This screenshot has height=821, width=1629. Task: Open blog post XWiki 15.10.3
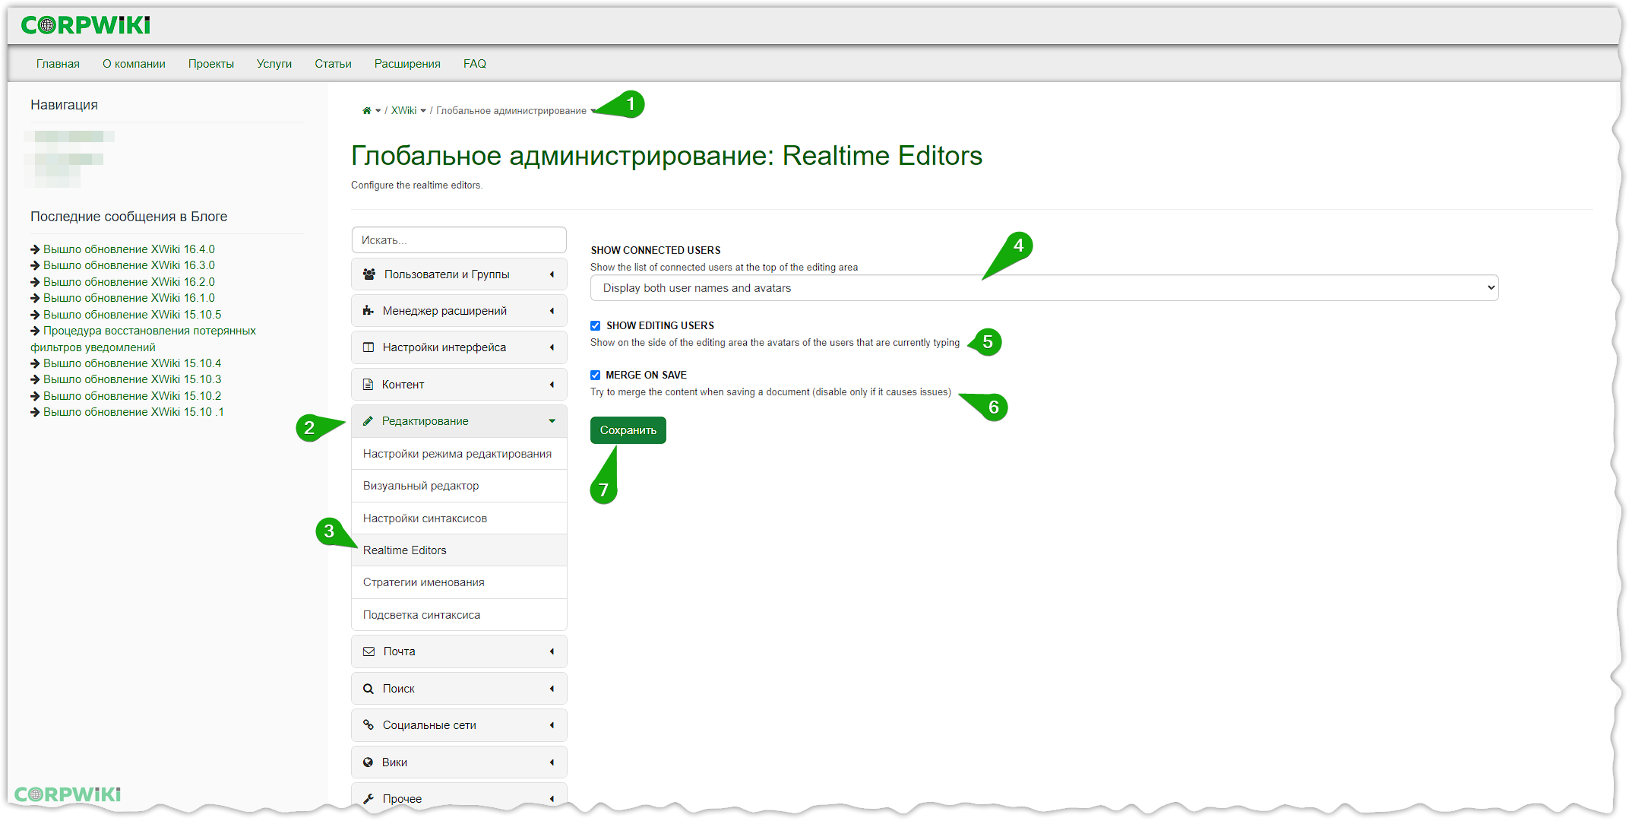pos(132,379)
